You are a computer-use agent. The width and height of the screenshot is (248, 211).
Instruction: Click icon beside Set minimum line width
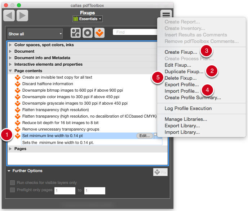point(18,136)
